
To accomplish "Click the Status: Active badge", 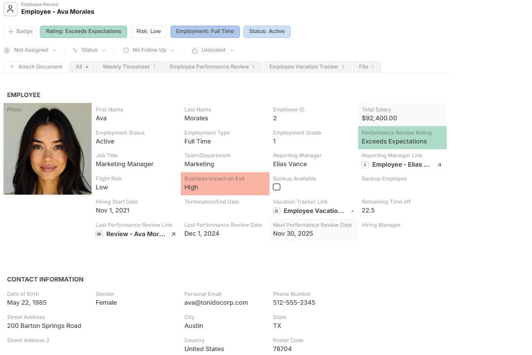I will tap(266, 32).
